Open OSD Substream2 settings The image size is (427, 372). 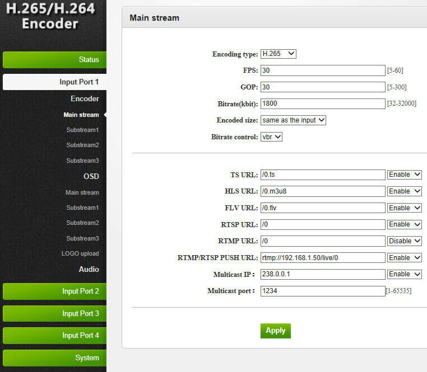coord(82,223)
